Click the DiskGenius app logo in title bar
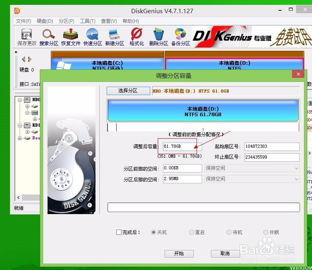Image resolution: width=312 pixels, height=270 pixels. [x=17, y=10]
